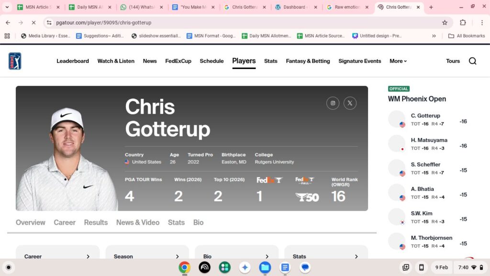Screen dimensions: 490x276
Task: Expand the More navigation dropdown
Action: (398, 61)
